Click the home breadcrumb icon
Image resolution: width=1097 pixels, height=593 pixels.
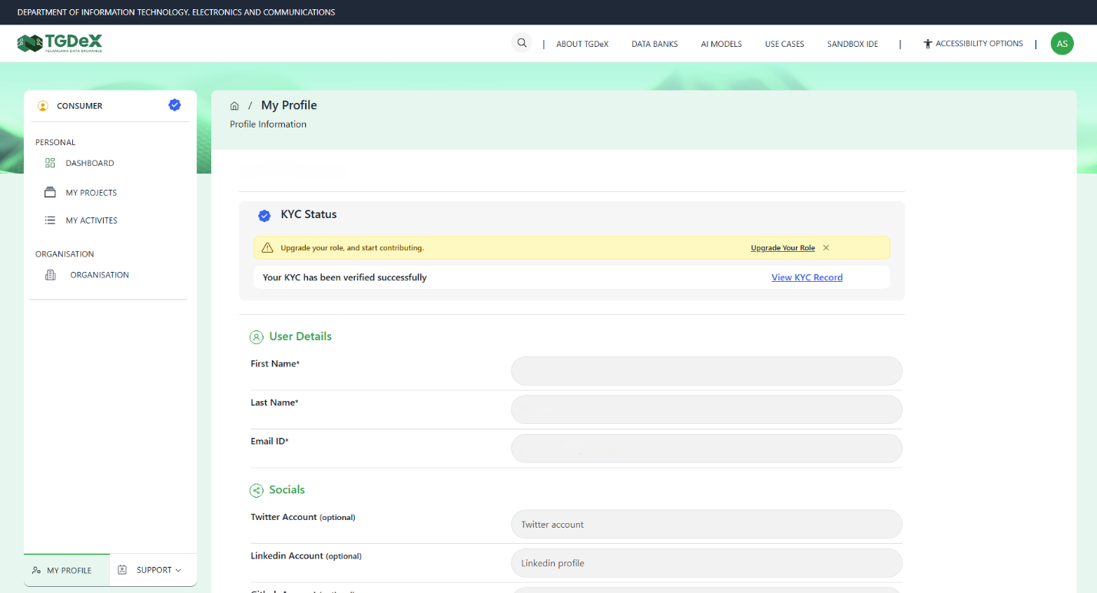pos(234,105)
